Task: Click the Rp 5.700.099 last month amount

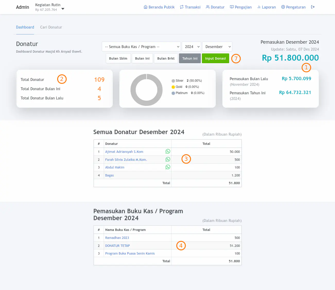Action: tap(296, 79)
